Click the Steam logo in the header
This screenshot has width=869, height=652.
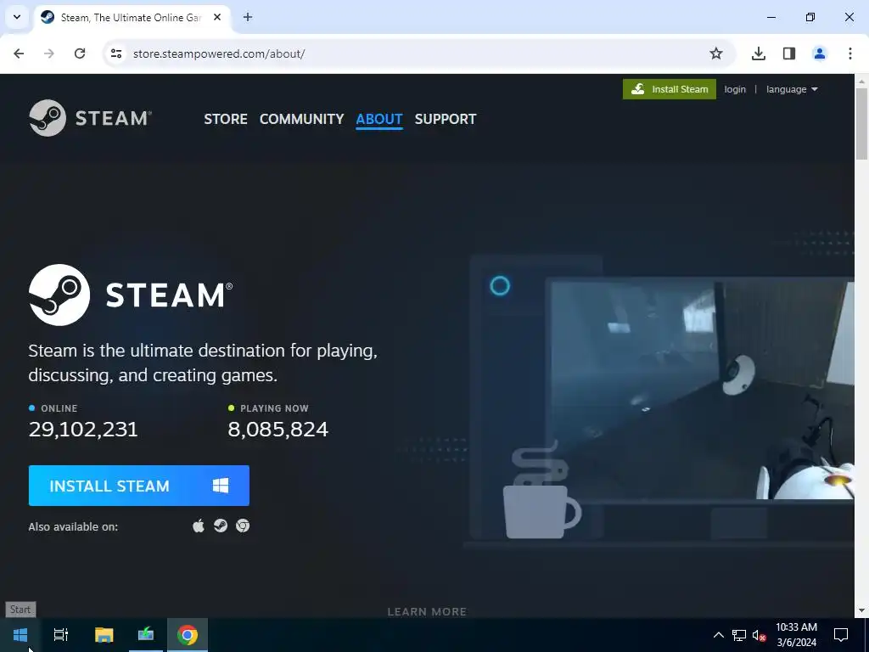coord(90,118)
